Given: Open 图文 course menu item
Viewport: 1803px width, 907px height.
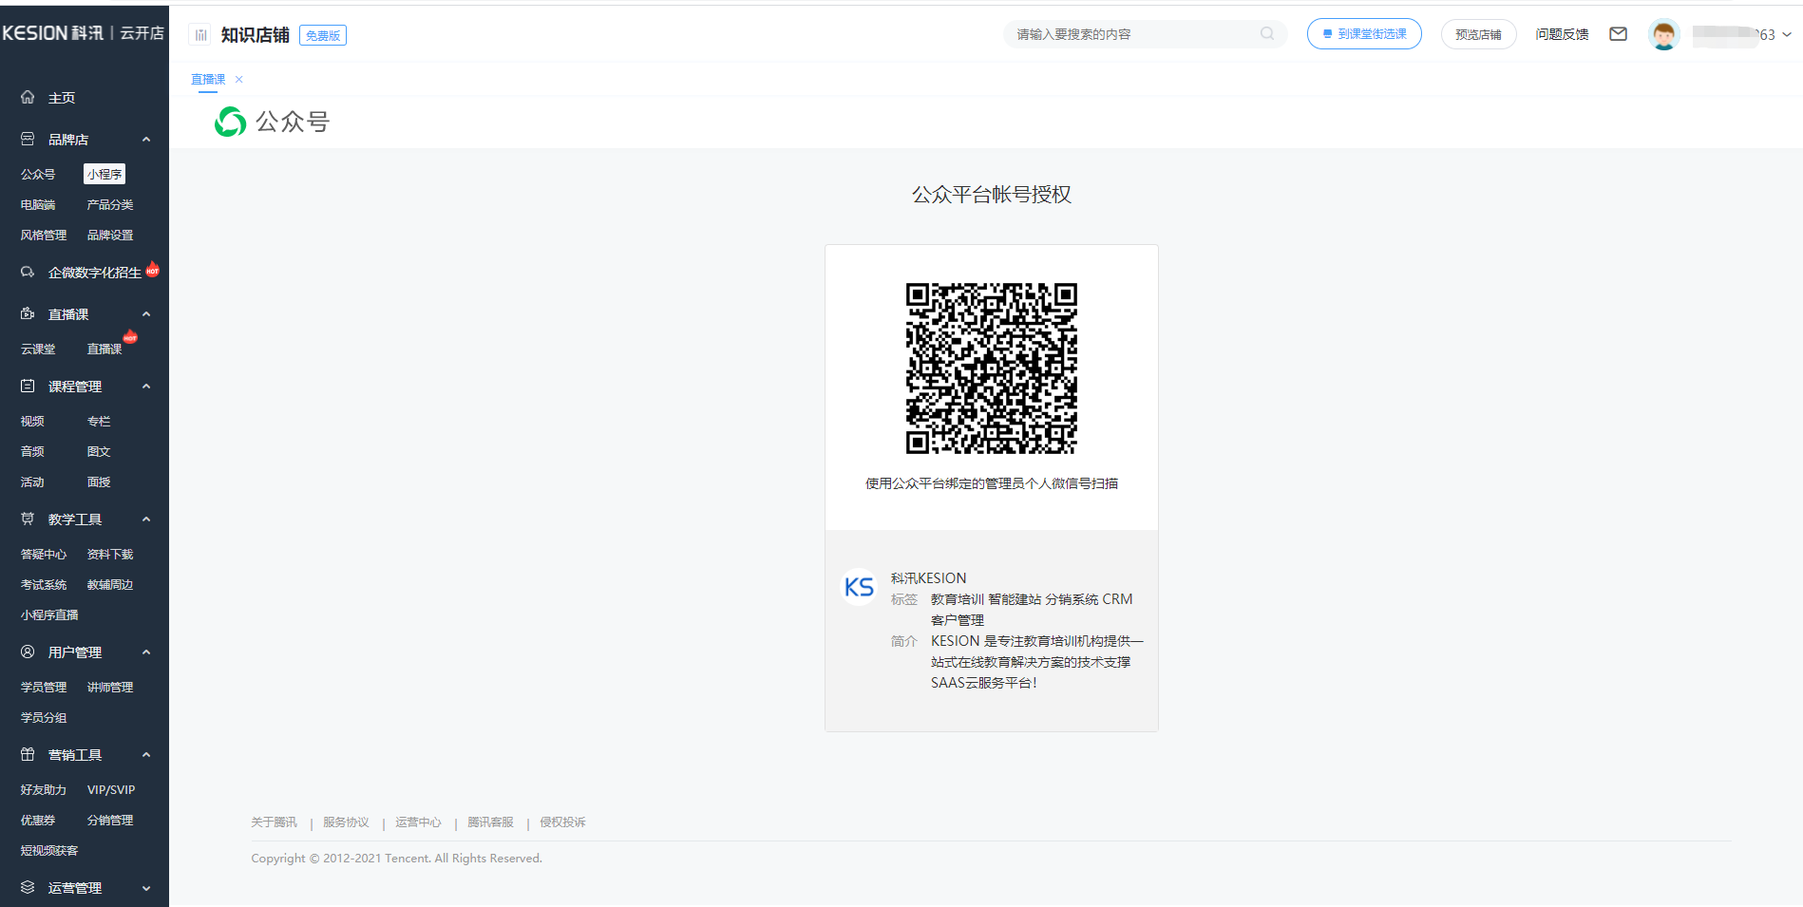Looking at the screenshot, I should 99,451.
